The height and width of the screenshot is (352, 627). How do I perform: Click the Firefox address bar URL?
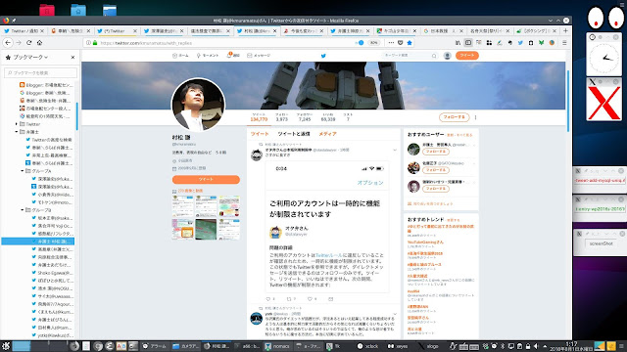(x=146, y=43)
